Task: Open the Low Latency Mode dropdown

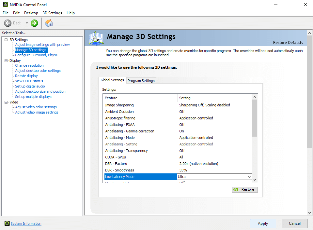Action: pyautogui.click(x=249, y=176)
